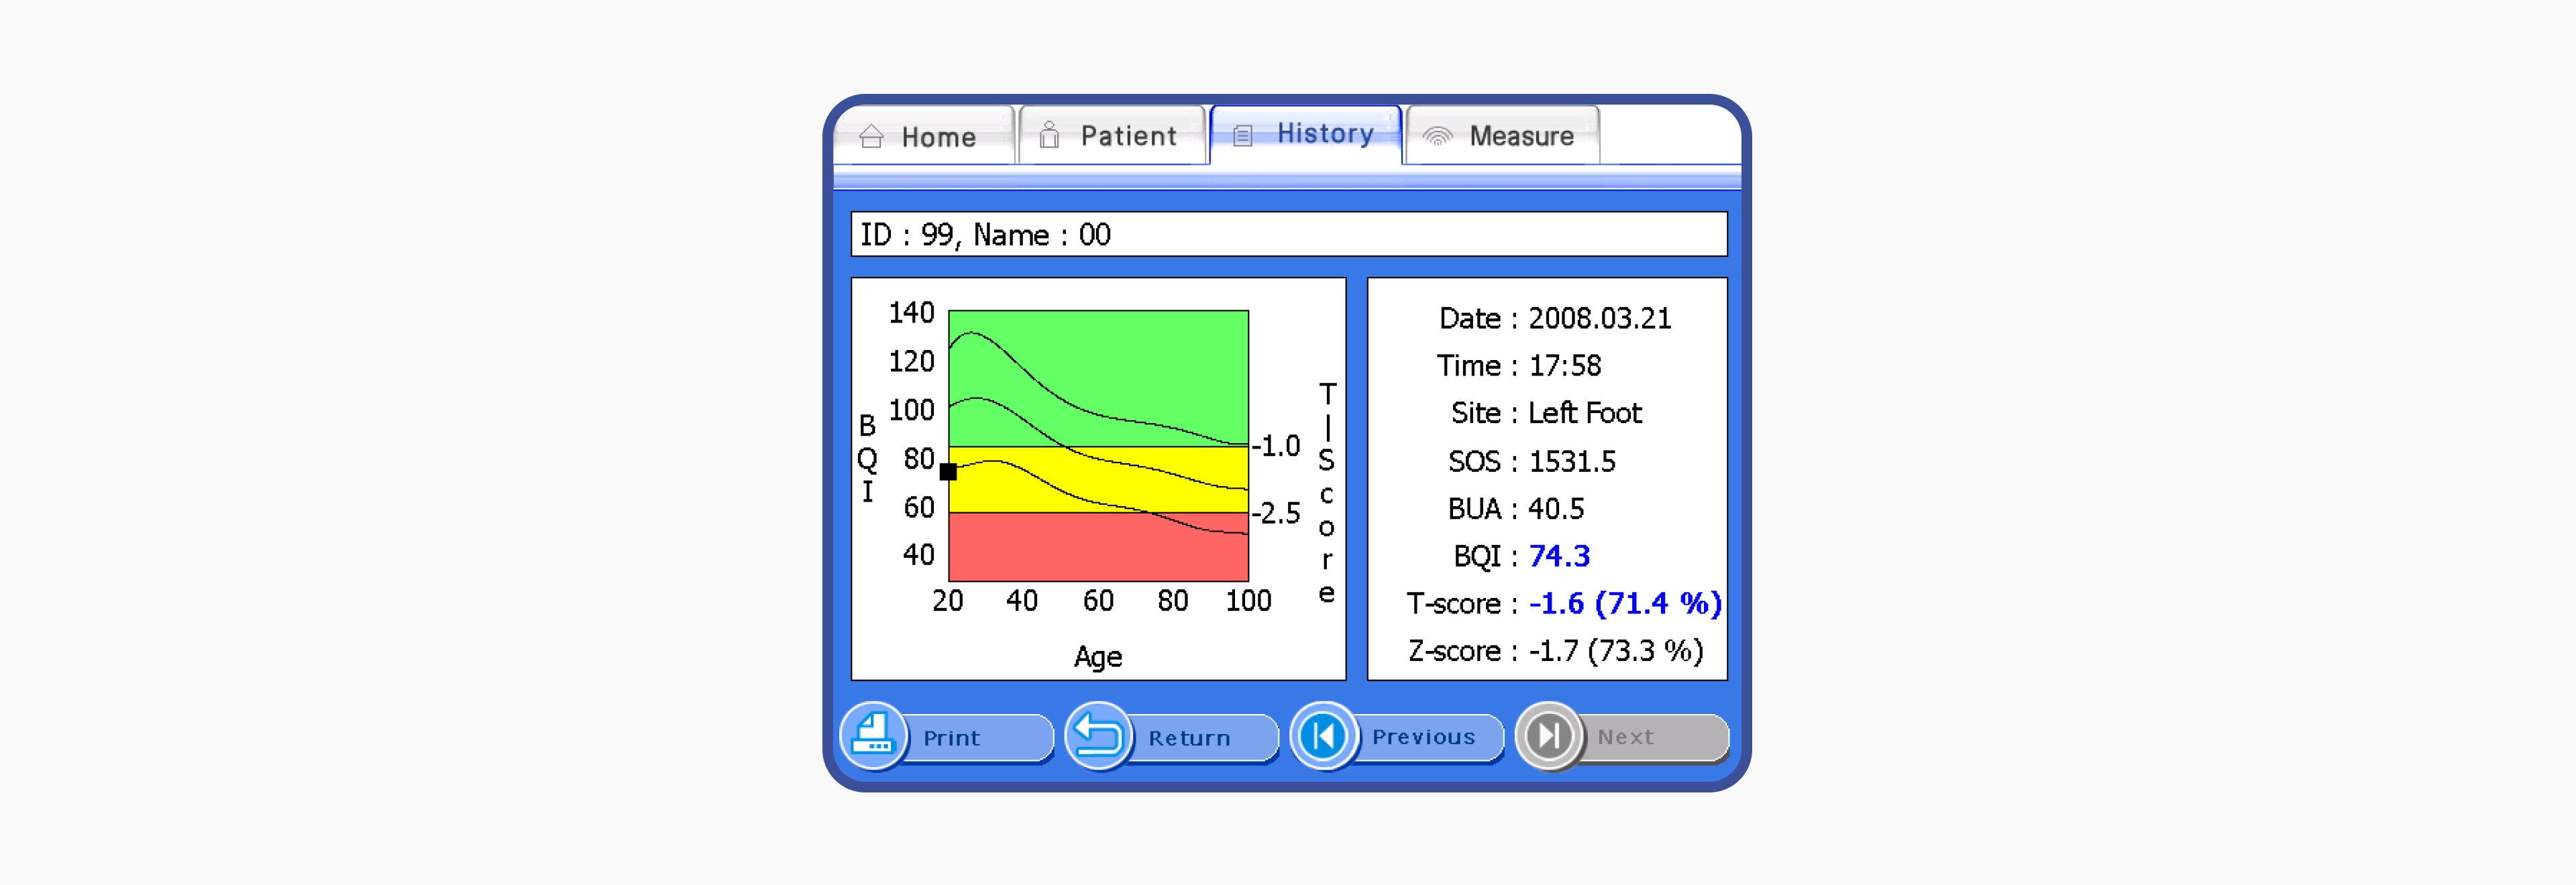Click the blue BQI value 74.3
2576x885 pixels.
coord(1559,556)
